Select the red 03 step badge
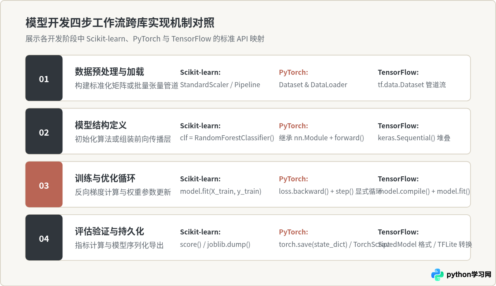The height and width of the screenshot is (286, 496). pos(44,184)
